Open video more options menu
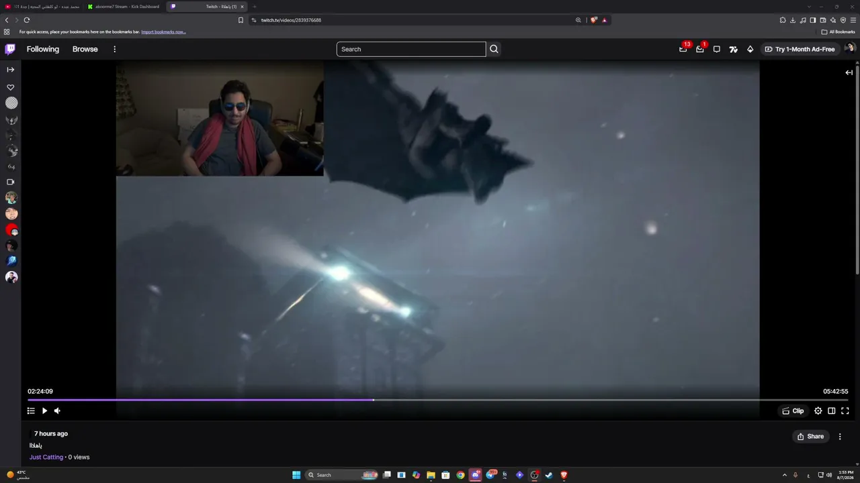 pyautogui.click(x=840, y=436)
